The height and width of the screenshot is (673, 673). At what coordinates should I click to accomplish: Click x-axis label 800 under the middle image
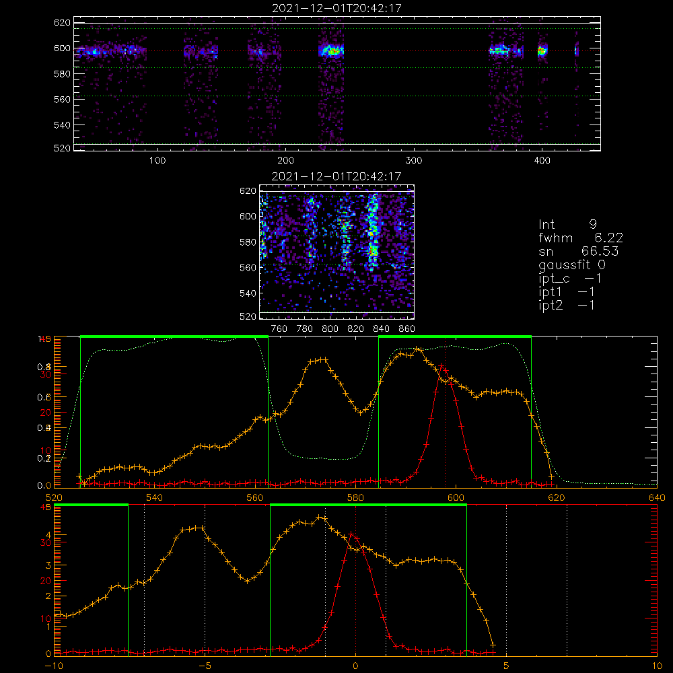point(330,329)
